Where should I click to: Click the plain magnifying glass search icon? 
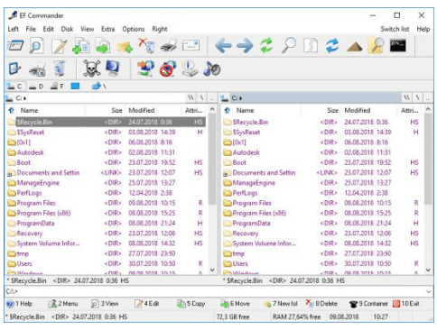click(289, 46)
